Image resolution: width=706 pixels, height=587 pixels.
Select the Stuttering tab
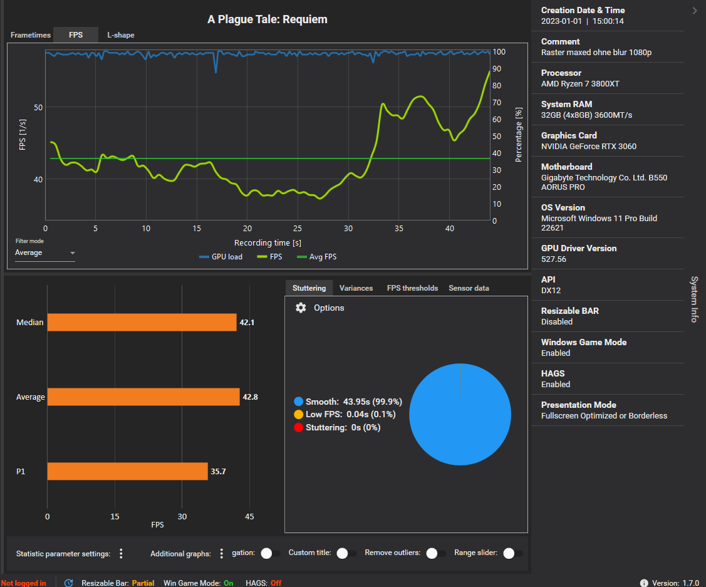click(x=309, y=288)
